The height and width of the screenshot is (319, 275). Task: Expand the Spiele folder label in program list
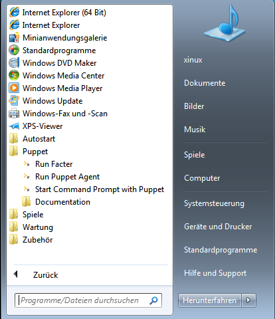point(33,215)
